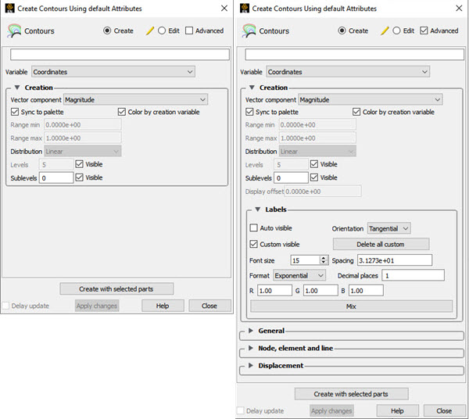
Task: Expand the Displacement section
Action: [x=251, y=365]
